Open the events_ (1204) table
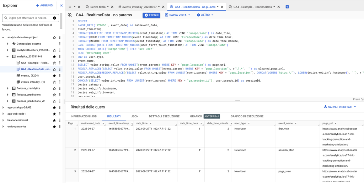 (30, 76)
